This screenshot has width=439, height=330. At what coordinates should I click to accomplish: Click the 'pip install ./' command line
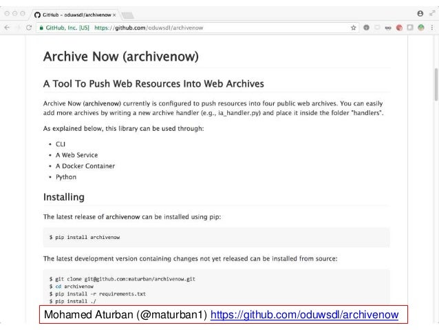pyautogui.click(x=72, y=301)
